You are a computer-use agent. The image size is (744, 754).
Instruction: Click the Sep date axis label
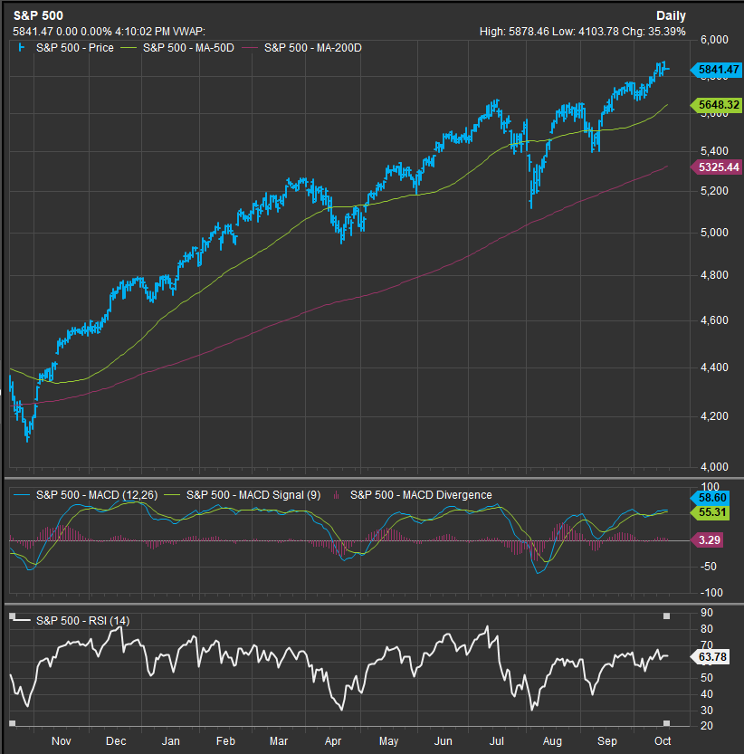pyautogui.click(x=607, y=741)
